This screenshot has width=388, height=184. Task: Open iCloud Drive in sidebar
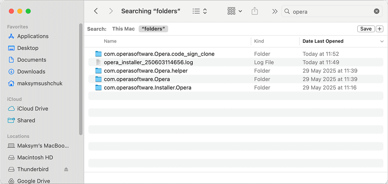point(33,109)
